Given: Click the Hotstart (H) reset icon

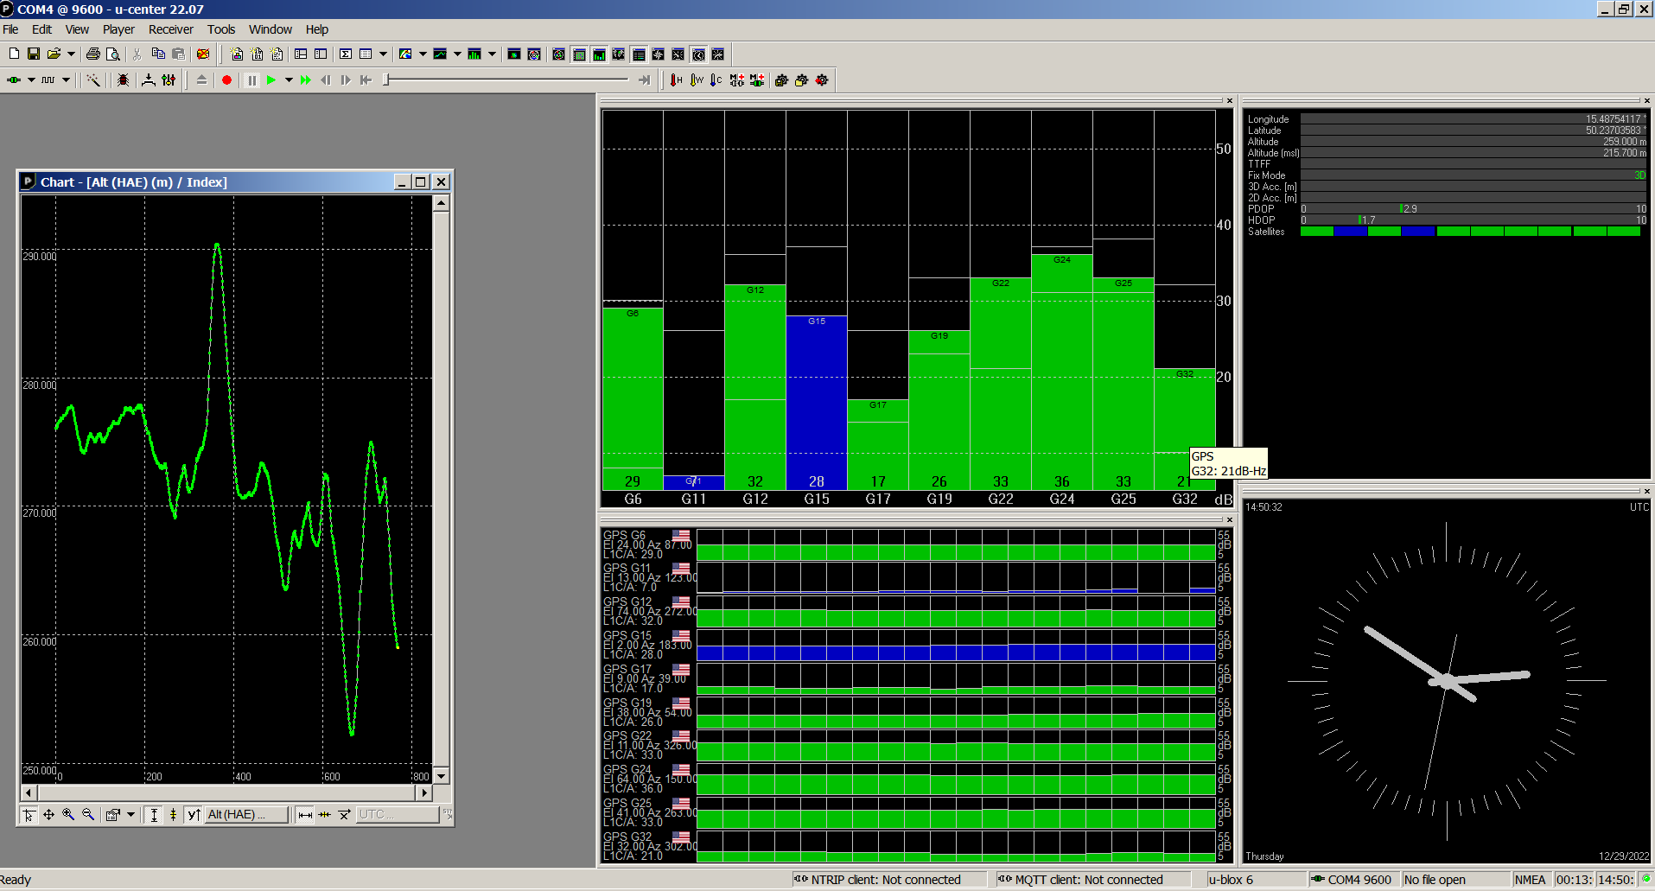Looking at the screenshot, I should pyautogui.click(x=676, y=80).
